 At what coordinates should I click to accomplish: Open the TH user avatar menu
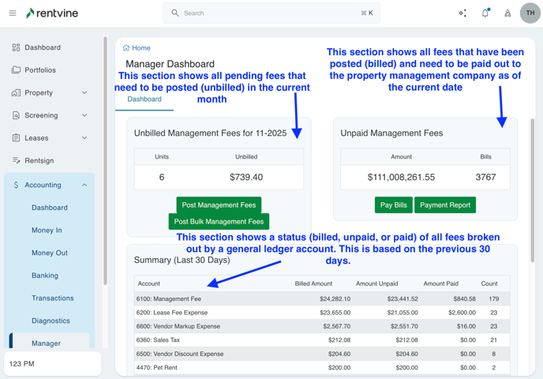click(530, 13)
